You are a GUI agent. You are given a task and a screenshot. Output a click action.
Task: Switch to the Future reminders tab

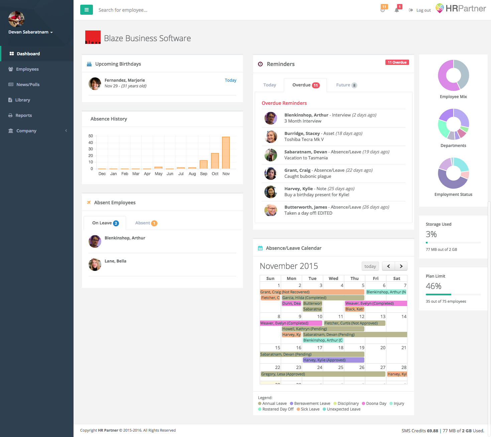(x=346, y=85)
